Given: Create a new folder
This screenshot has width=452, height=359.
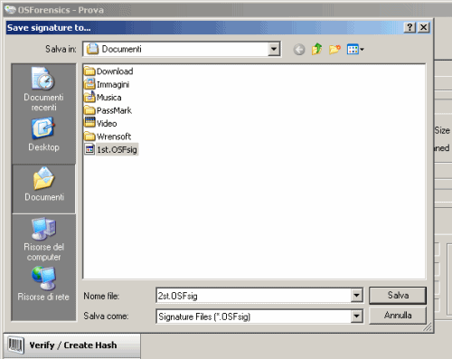Looking at the screenshot, I should 334,49.
